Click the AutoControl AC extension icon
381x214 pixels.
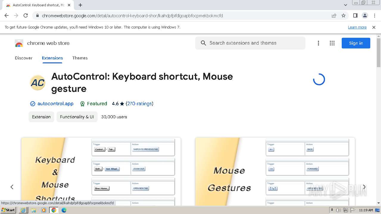(x=38, y=83)
